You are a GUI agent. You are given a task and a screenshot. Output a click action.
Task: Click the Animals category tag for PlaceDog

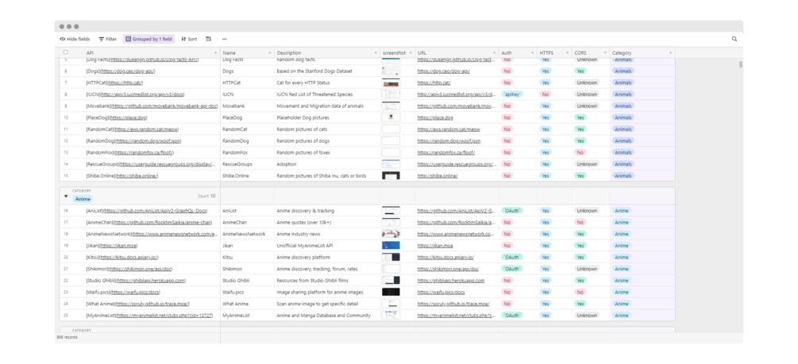(623, 117)
